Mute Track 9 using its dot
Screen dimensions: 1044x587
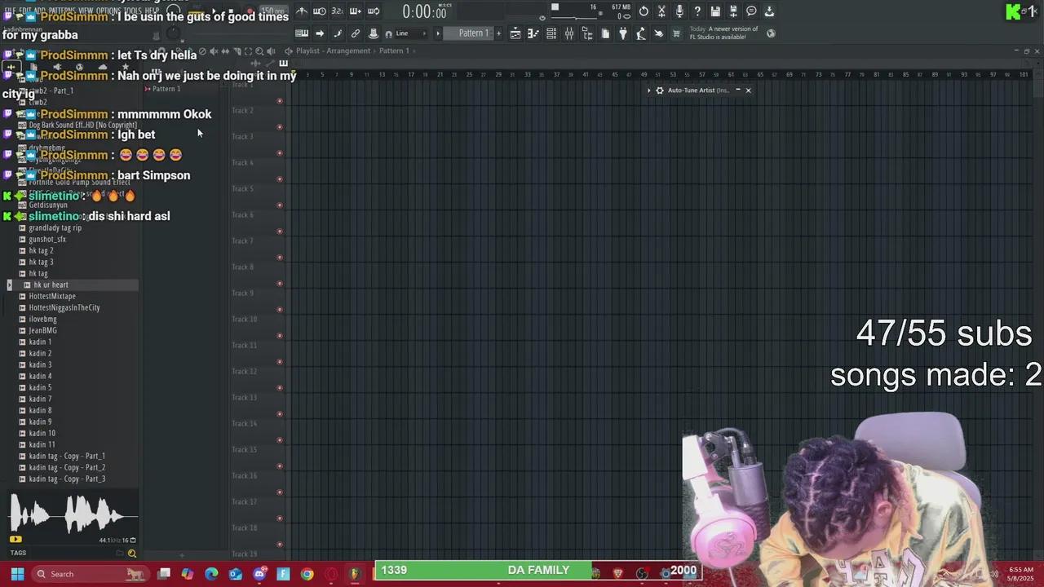pyautogui.click(x=280, y=310)
